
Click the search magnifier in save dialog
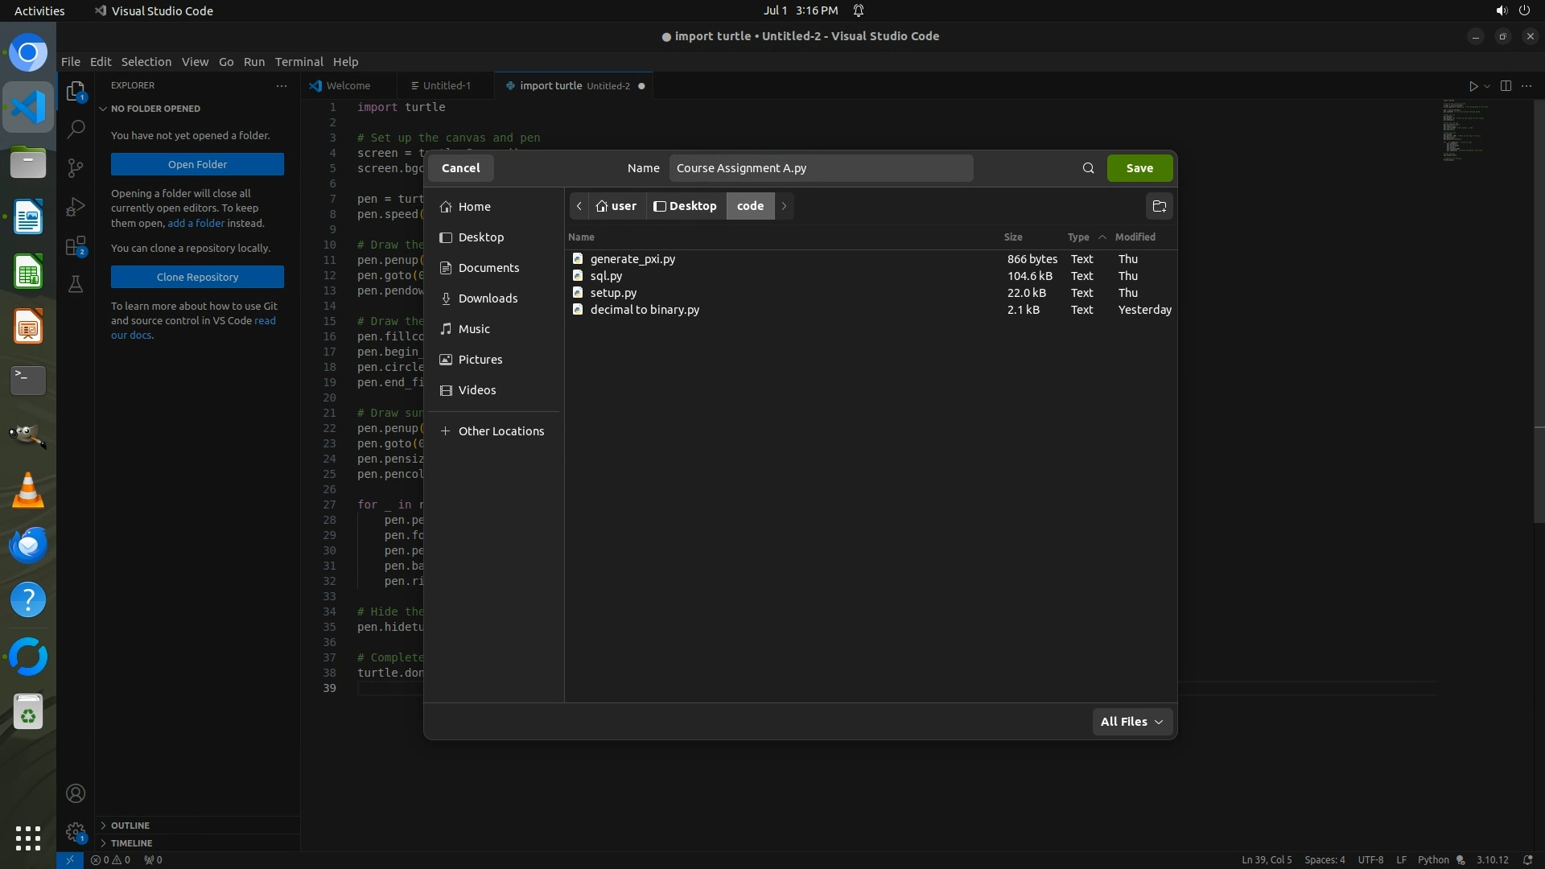click(1088, 168)
